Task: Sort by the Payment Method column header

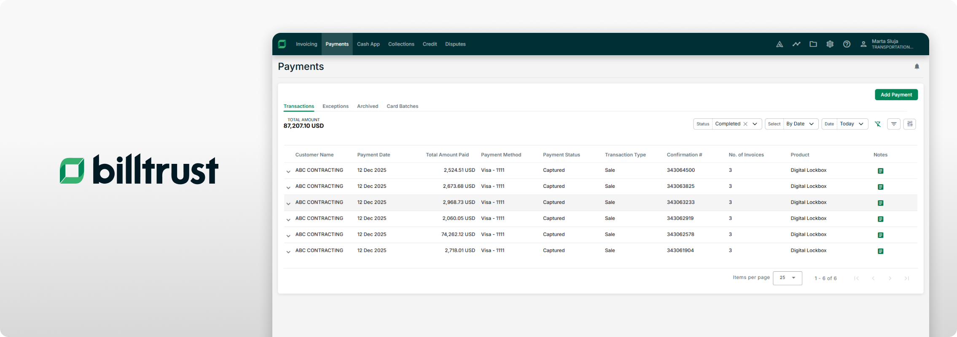Action: pos(501,155)
